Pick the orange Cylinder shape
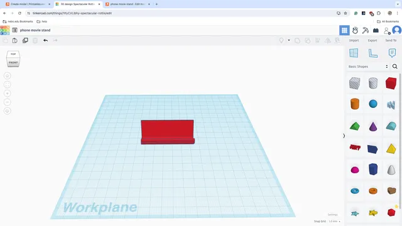This screenshot has height=226, width=402. [355, 104]
